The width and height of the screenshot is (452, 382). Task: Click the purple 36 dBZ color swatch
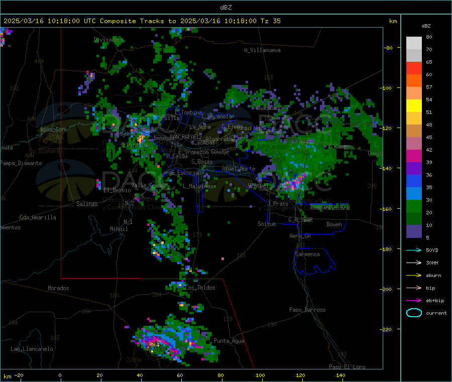pos(414,169)
